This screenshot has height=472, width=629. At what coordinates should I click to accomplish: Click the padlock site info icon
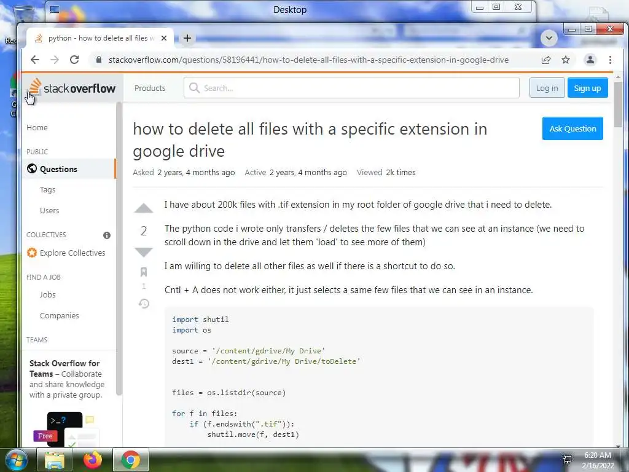99,60
